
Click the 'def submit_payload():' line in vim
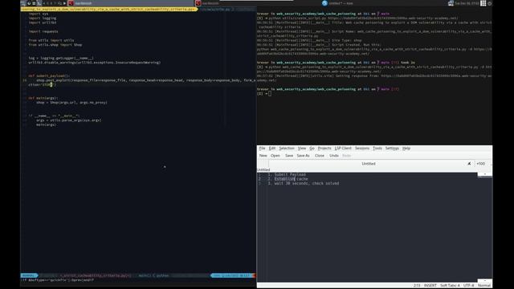[49, 75]
